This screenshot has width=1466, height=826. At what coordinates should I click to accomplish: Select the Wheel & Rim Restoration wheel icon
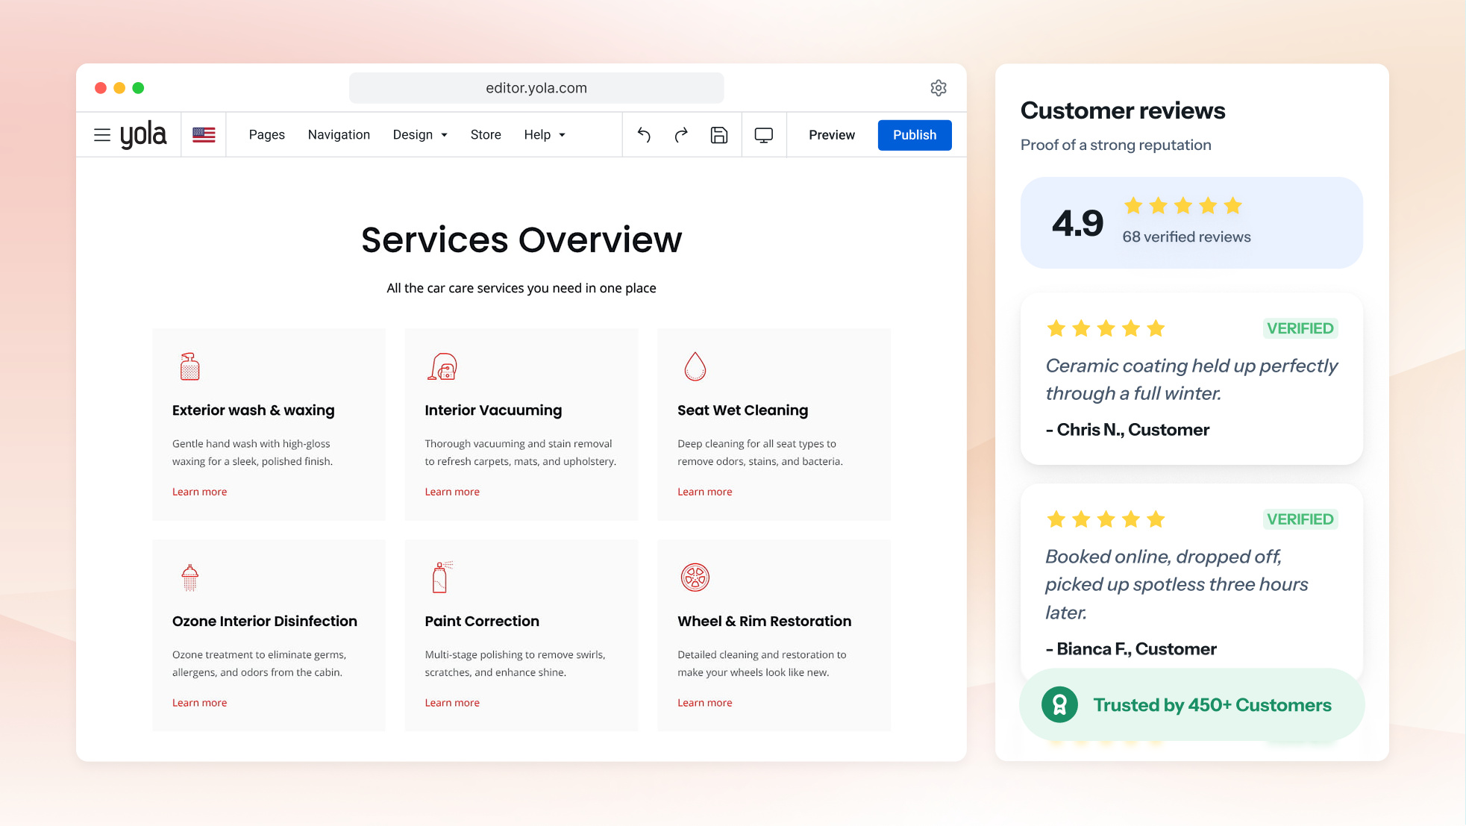point(695,578)
